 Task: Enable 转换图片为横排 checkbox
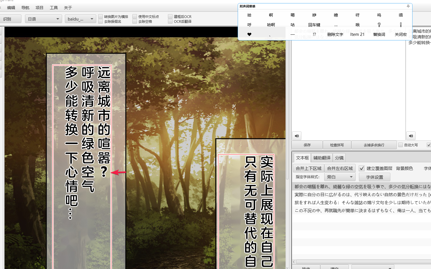click(100, 17)
